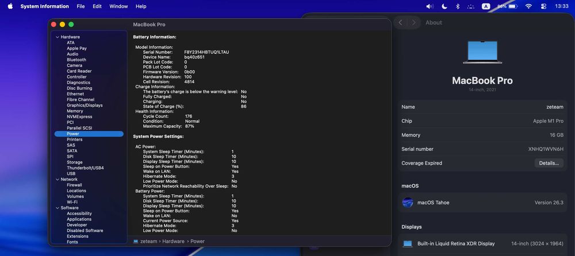
Task: Click the Maximum Capacity 87% value
Action: coord(190,126)
